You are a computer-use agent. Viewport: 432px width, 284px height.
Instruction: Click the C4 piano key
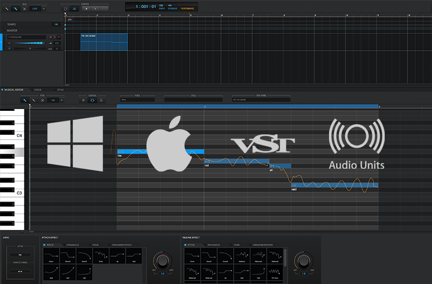(19, 135)
